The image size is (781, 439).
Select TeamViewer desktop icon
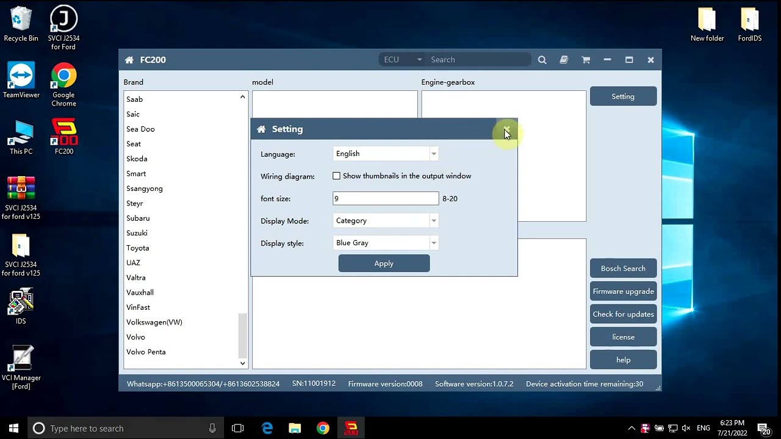pyautogui.click(x=21, y=80)
